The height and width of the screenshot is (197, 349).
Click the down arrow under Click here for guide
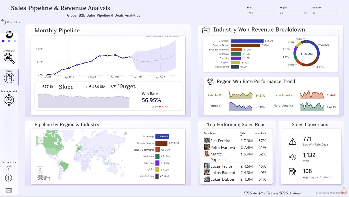pyautogui.click(x=9, y=169)
